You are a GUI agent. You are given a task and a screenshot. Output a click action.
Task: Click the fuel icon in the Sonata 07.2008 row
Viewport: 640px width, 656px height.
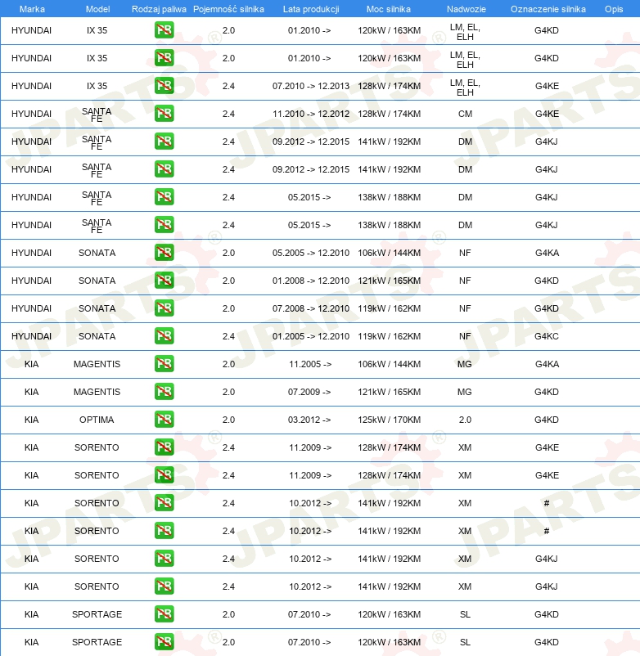164,308
